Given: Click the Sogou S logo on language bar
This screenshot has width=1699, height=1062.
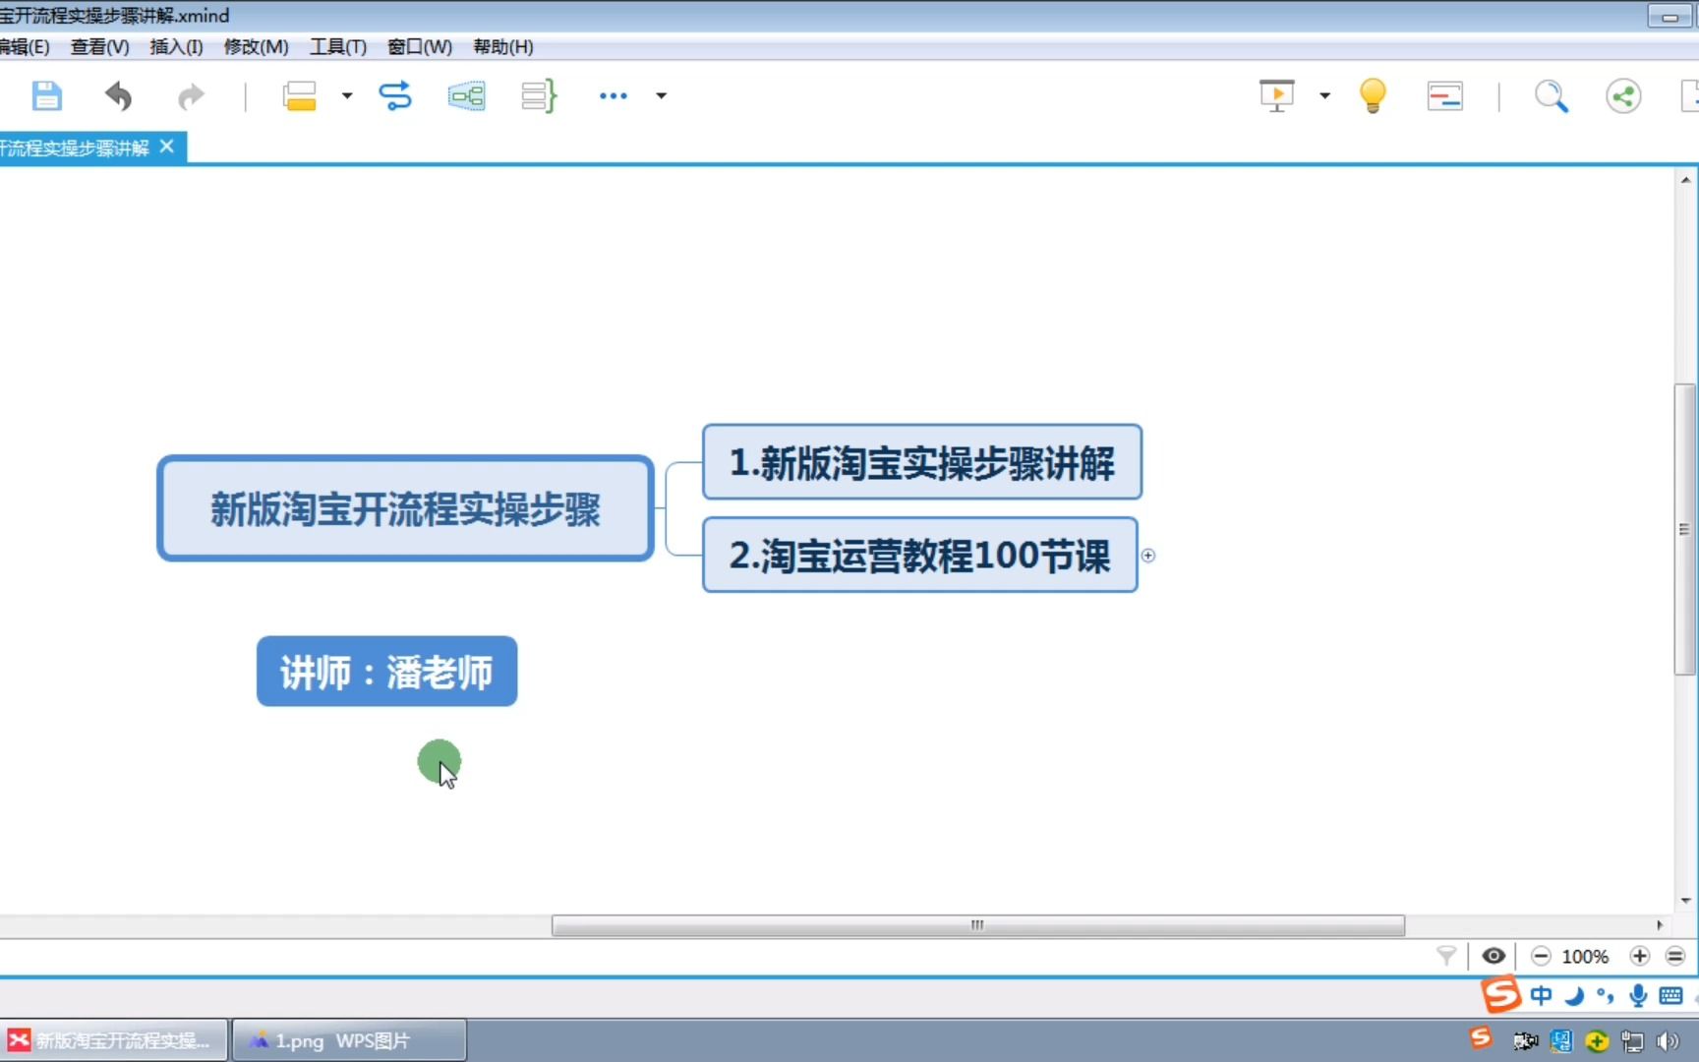Looking at the screenshot, I should coord(1500,994).
